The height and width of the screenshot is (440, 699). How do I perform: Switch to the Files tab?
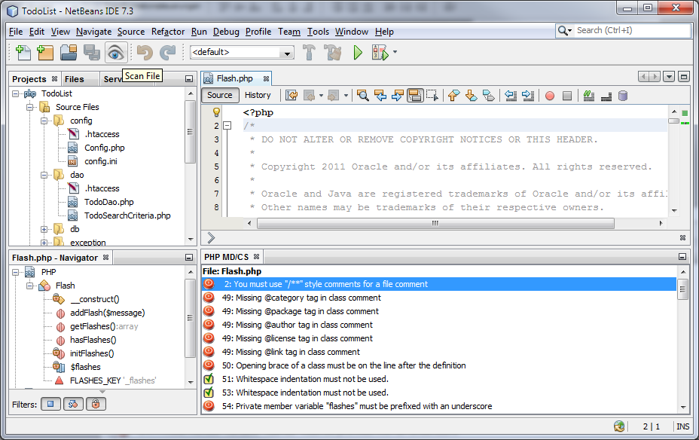point(74,79)
